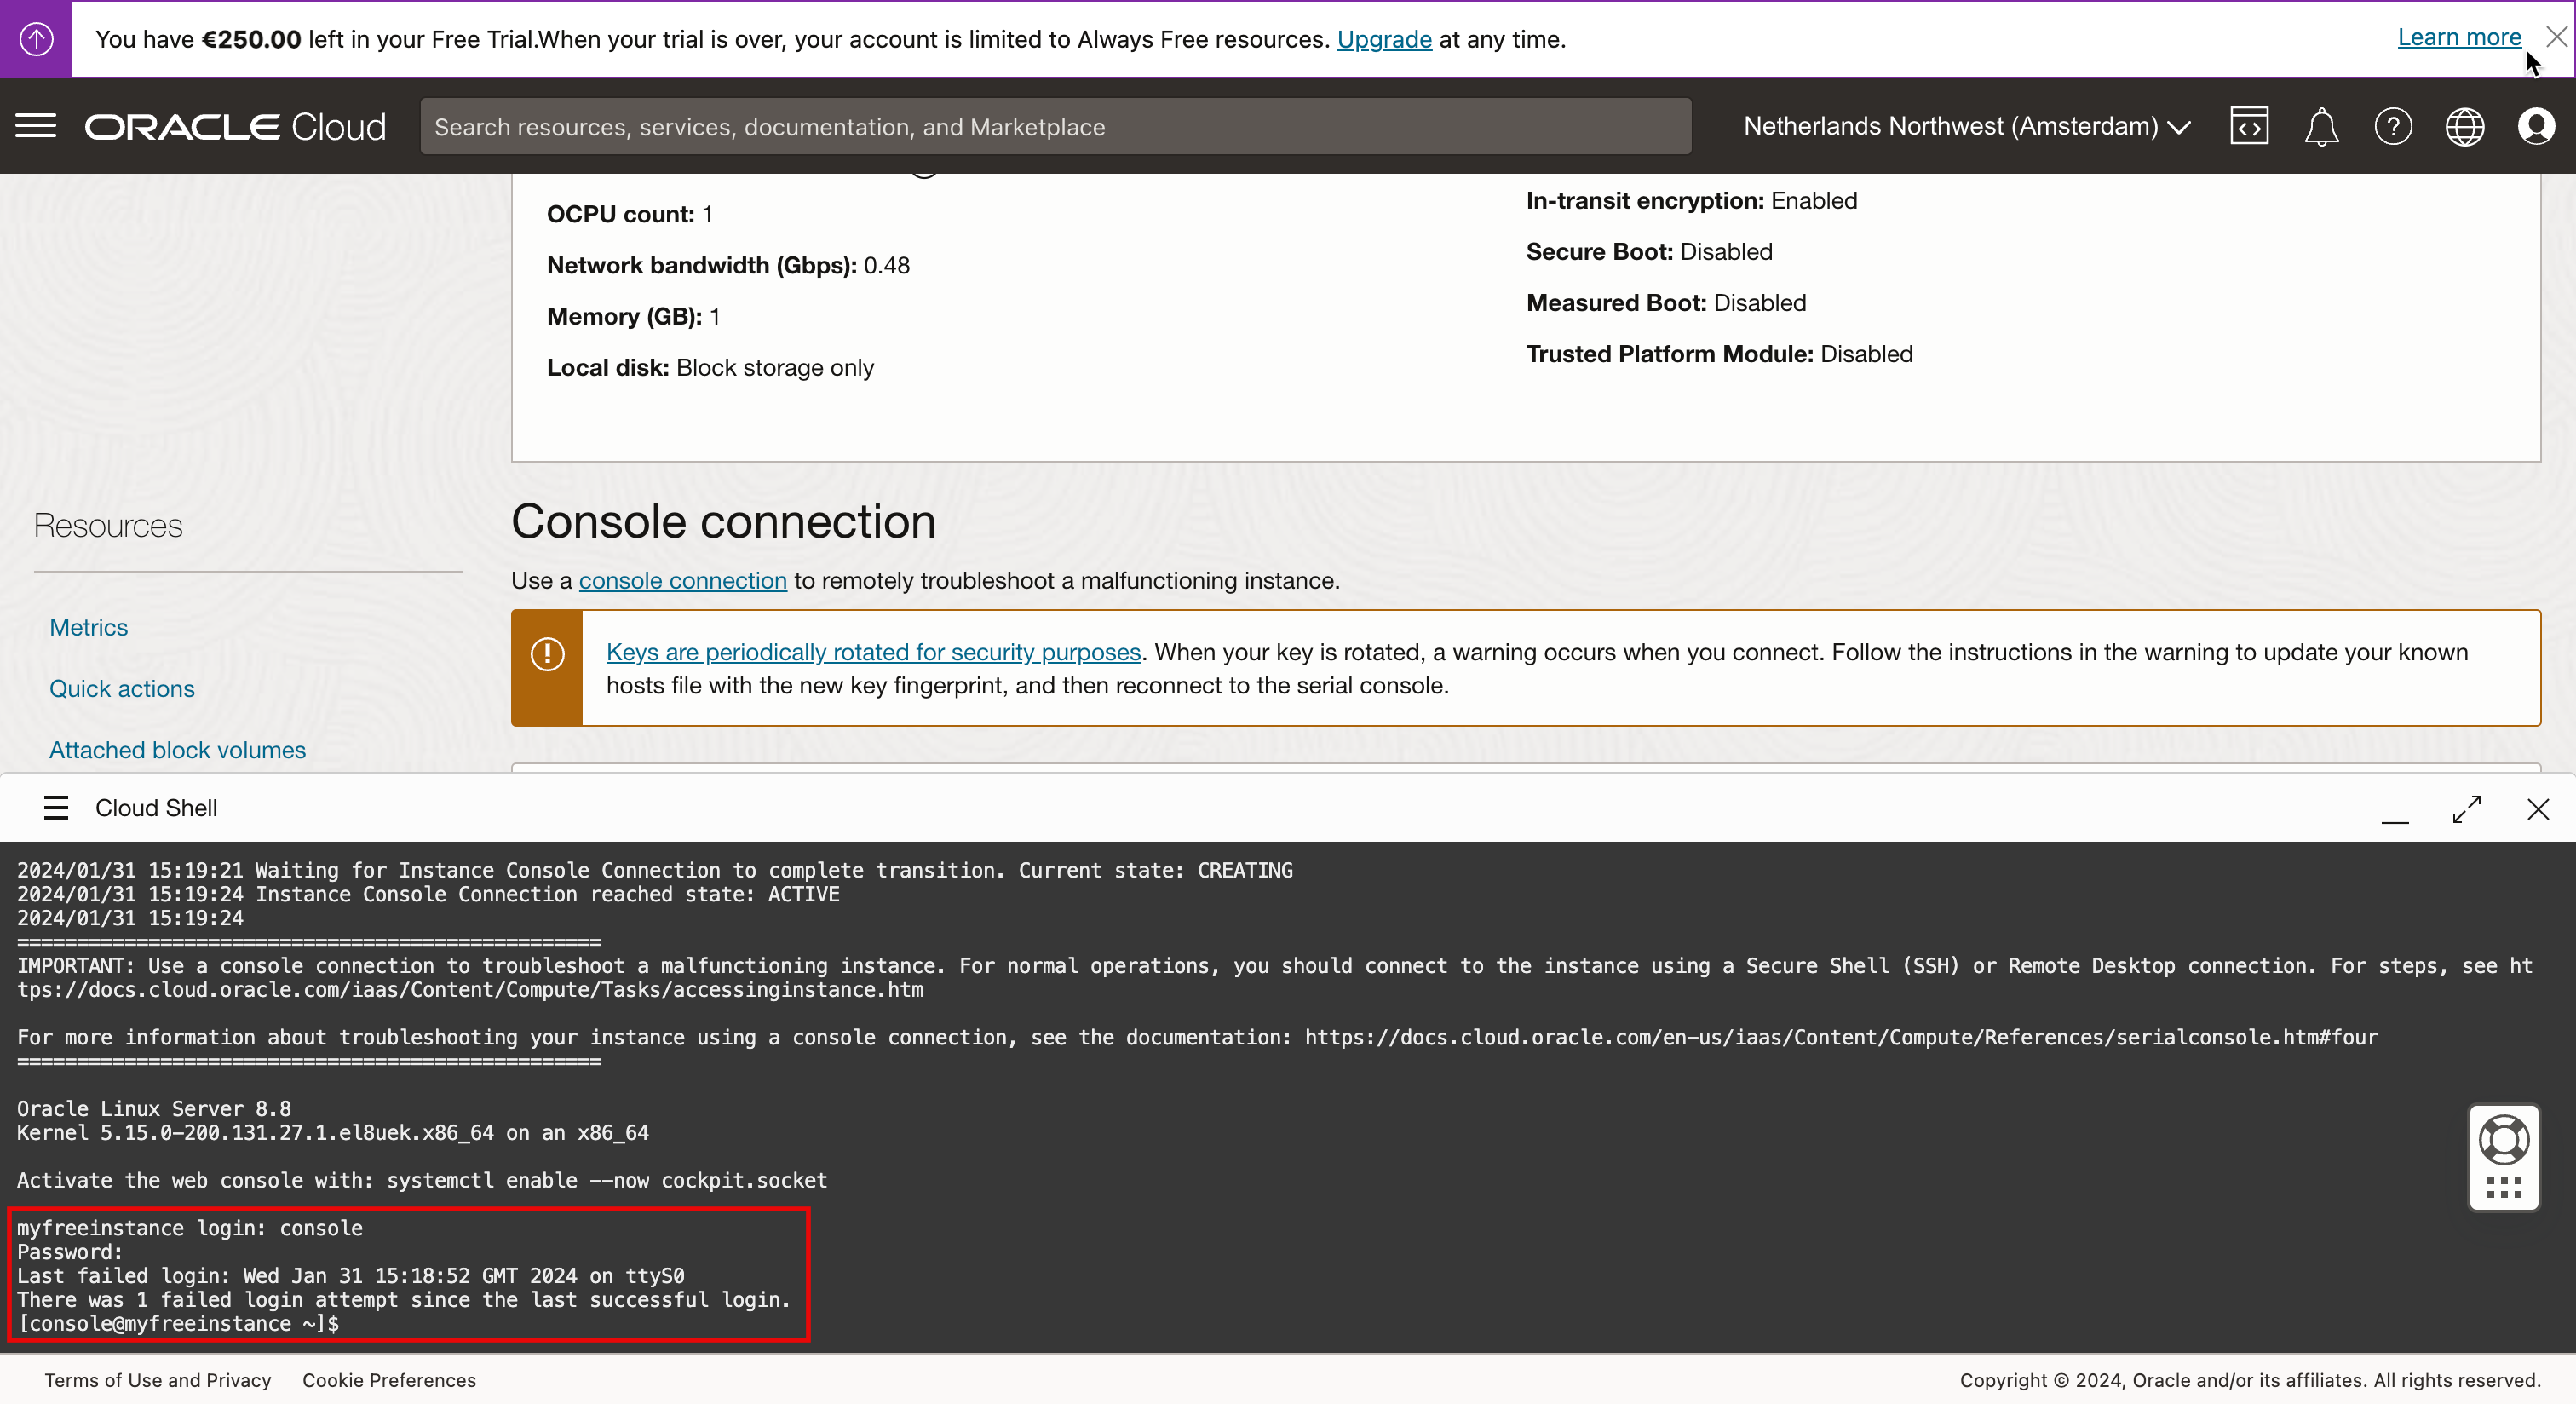This screenshot has height=1404, width=2576.
Task: Open the Oracle Cloud navigation hamburger menu
Action: tap(36, 126)
